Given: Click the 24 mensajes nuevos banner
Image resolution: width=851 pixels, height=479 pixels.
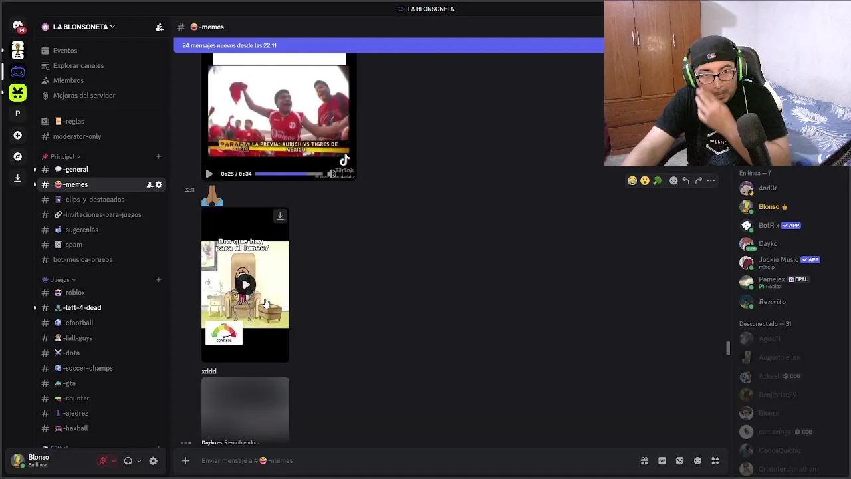Looking at the screenshot, I should [x=388, y=45].
